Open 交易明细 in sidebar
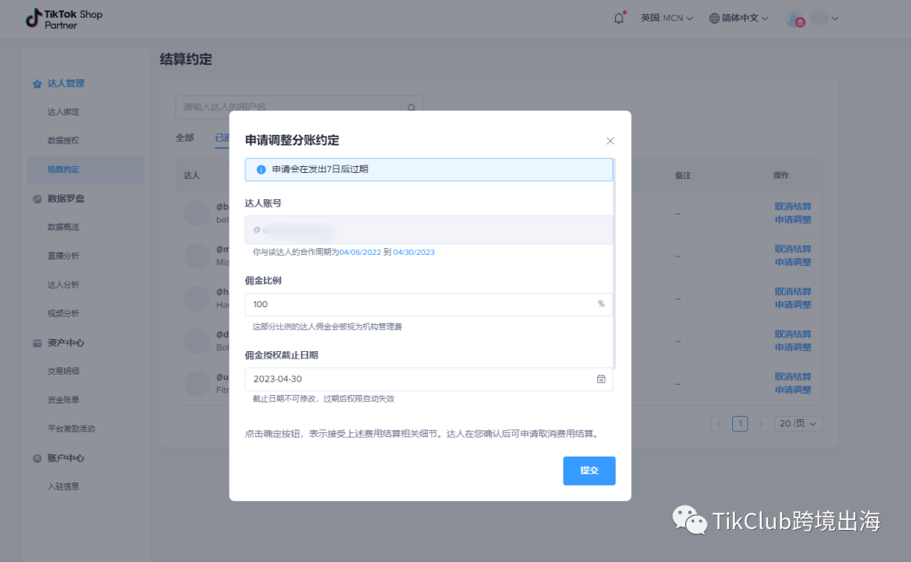This screenshot has height=562, width=911. pyautogui.click(x=63, y=370)
